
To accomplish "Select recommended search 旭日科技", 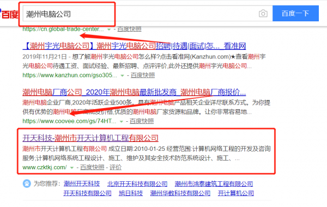I will click(131, 193).
